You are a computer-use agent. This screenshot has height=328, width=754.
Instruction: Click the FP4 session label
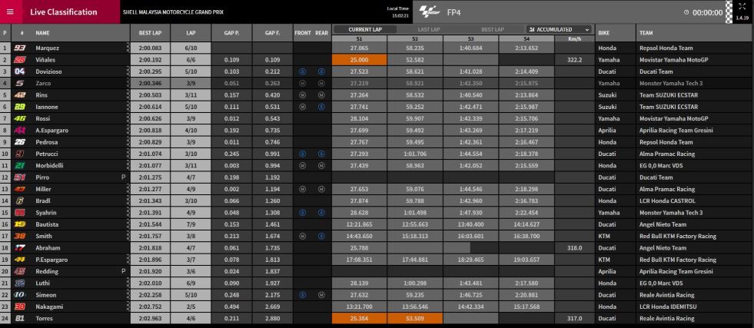tap(454, 12)
